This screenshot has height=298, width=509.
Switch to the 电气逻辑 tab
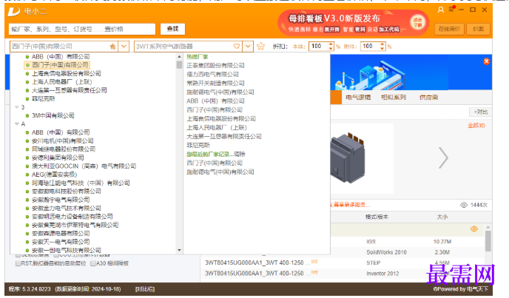pos(358,97)
